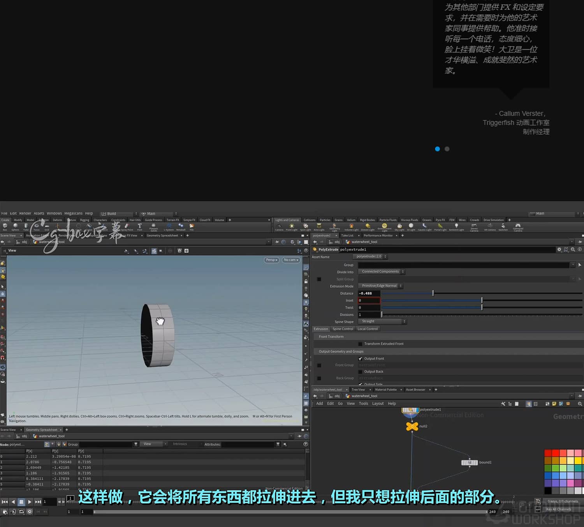Check Transform Extruded Front
The image size is (584, 527).
[360, 344]
